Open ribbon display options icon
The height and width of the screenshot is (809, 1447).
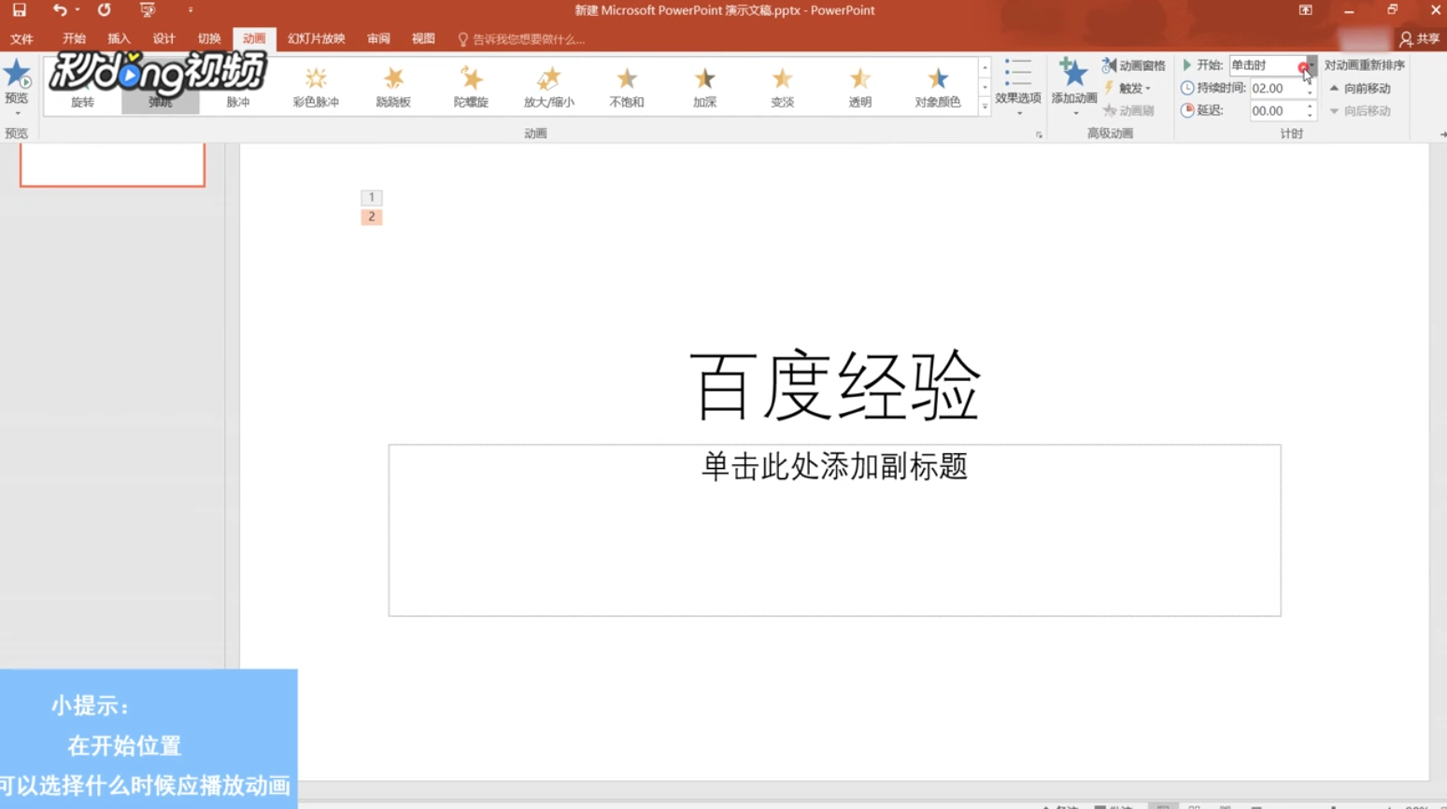tap(1305, 10)
